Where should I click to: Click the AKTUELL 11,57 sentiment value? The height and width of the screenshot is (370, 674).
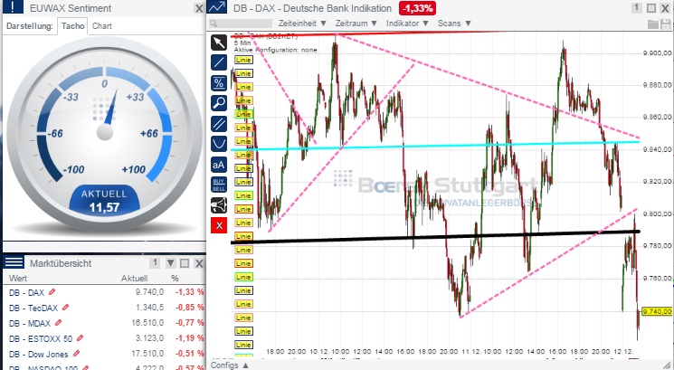(x=104, y=201)
